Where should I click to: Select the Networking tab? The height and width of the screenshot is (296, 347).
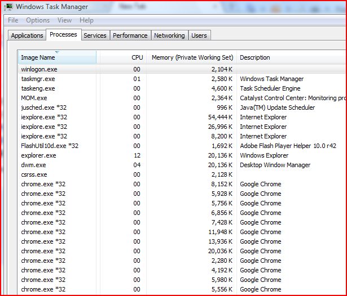click(x=169, y=35)
